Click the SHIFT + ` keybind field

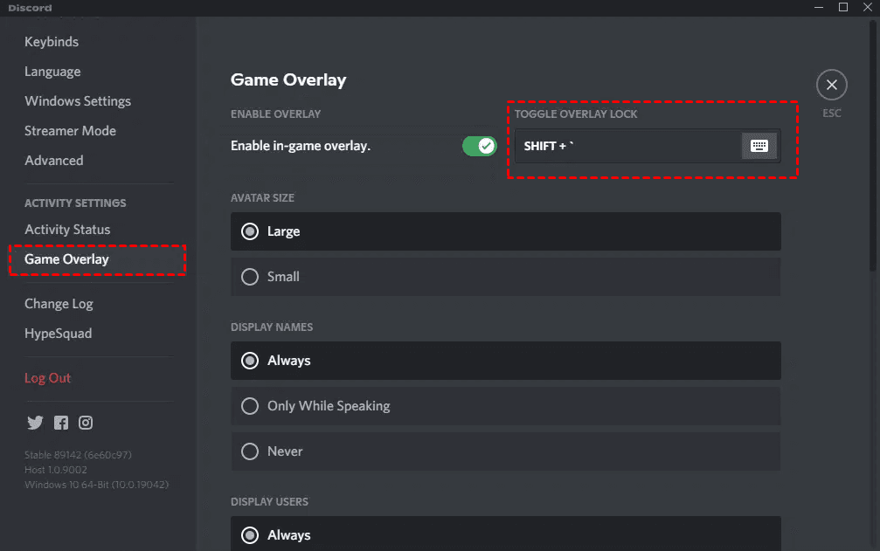[627, 146]
